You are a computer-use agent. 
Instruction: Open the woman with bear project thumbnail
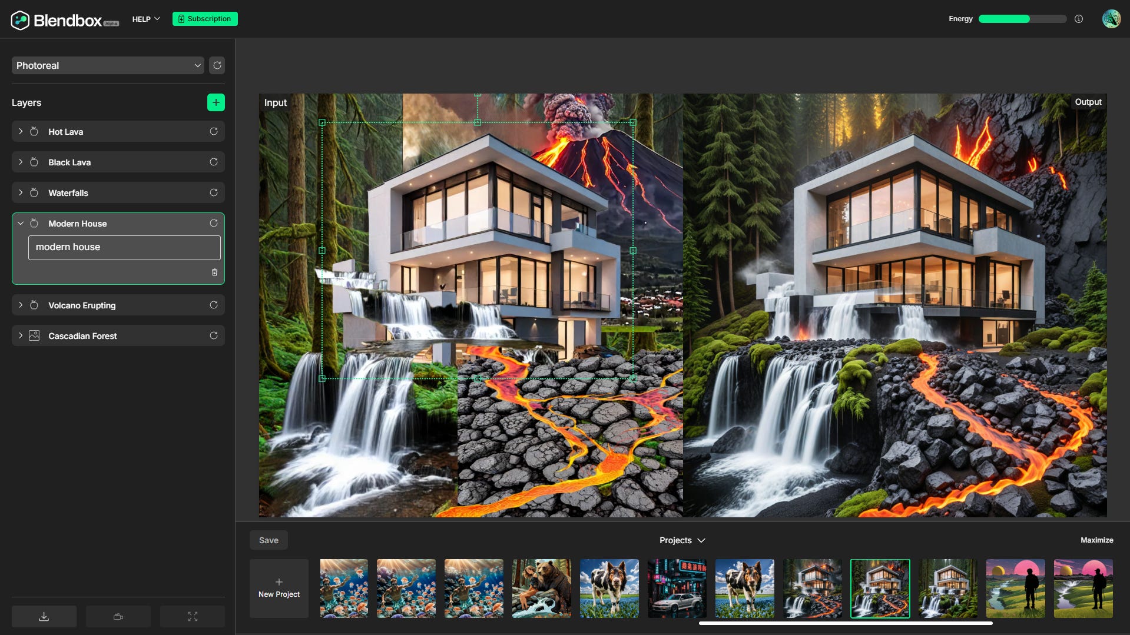click(542, 589)
